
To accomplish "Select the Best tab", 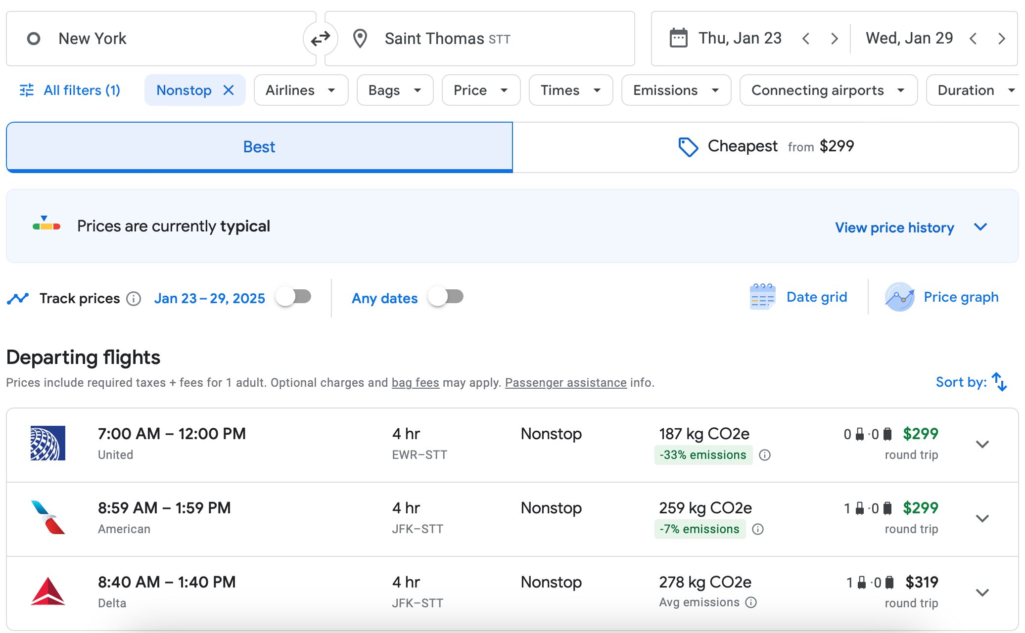I will click(x=259, y=147).
